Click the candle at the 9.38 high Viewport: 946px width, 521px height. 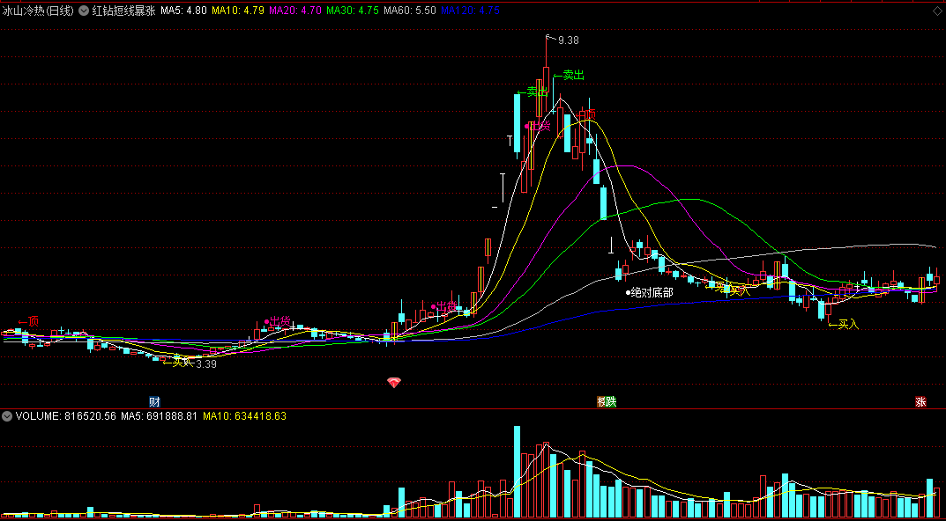point(546,77)
